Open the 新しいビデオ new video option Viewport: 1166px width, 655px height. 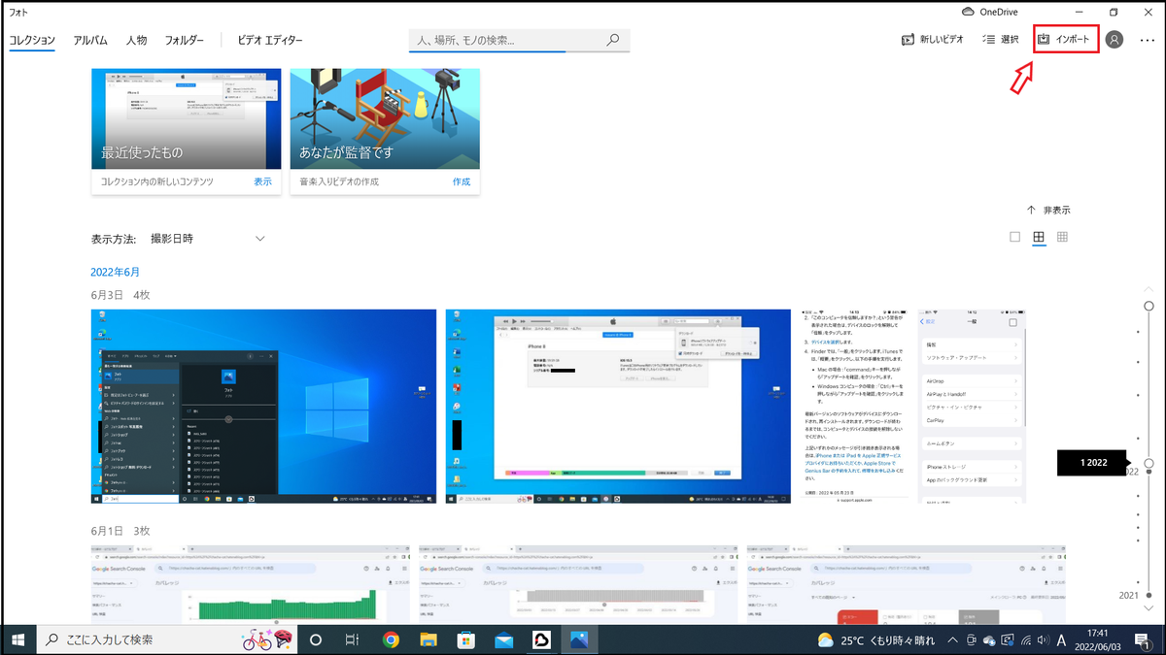click(933, 40)
